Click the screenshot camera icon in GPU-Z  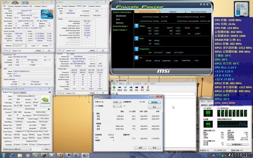click(x=50, y=92)
